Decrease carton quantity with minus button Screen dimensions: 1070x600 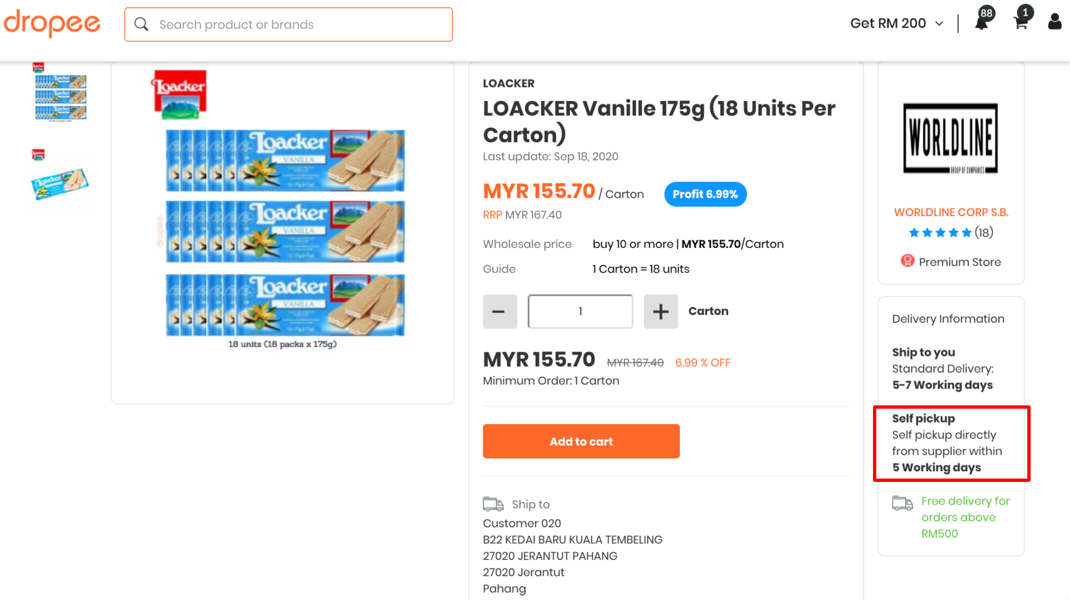(x=499, y=312)
